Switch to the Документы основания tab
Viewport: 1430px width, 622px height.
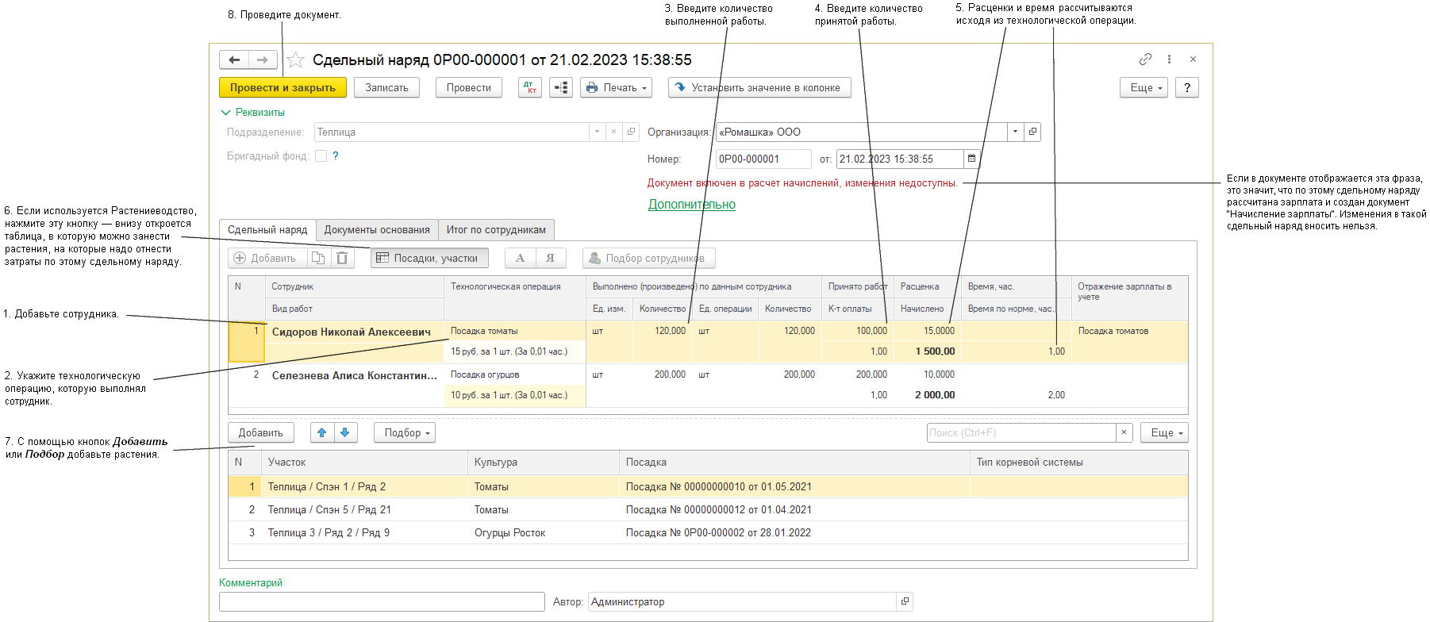[x=377, y=230]
